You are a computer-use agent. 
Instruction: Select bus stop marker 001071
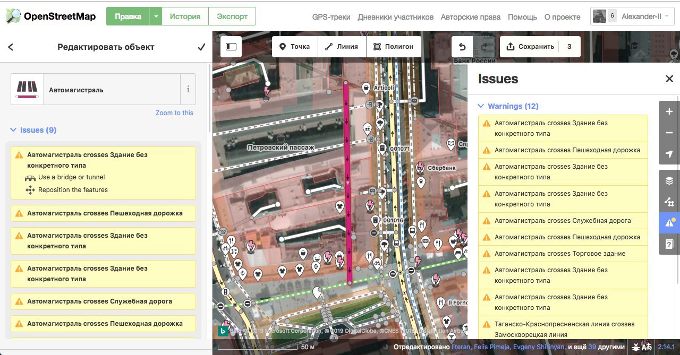click(382, 149)
